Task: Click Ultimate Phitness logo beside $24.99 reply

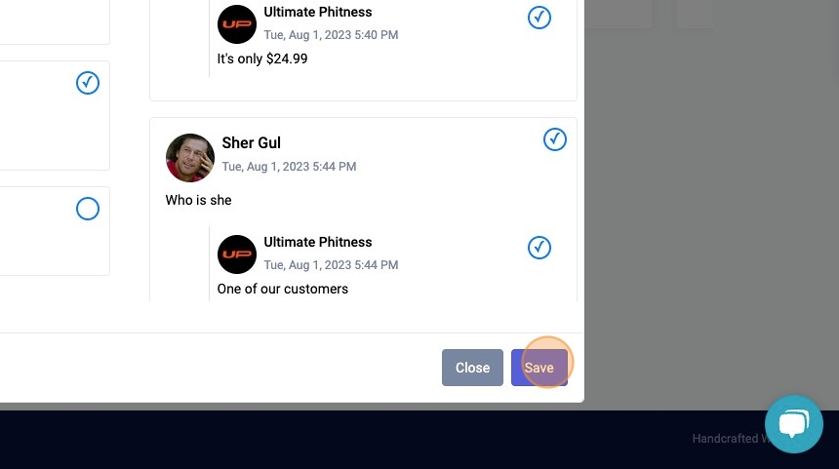Action: (x=237, y=24)
